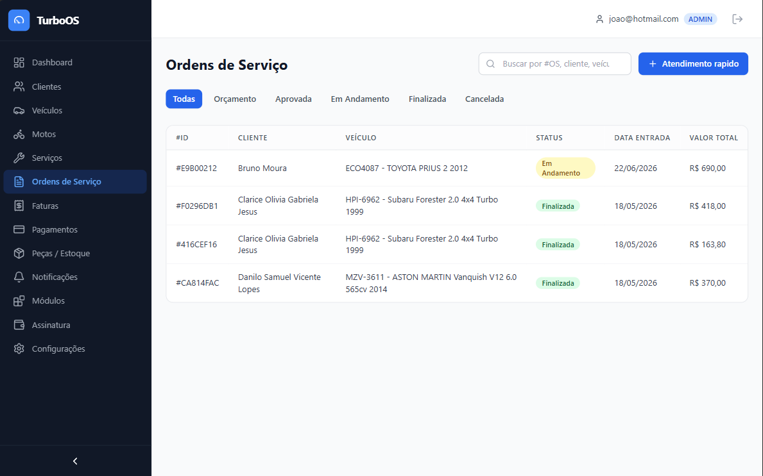
Task: Select the Veículos car icon
Action: pyautogui.click(x=19, y=110)
